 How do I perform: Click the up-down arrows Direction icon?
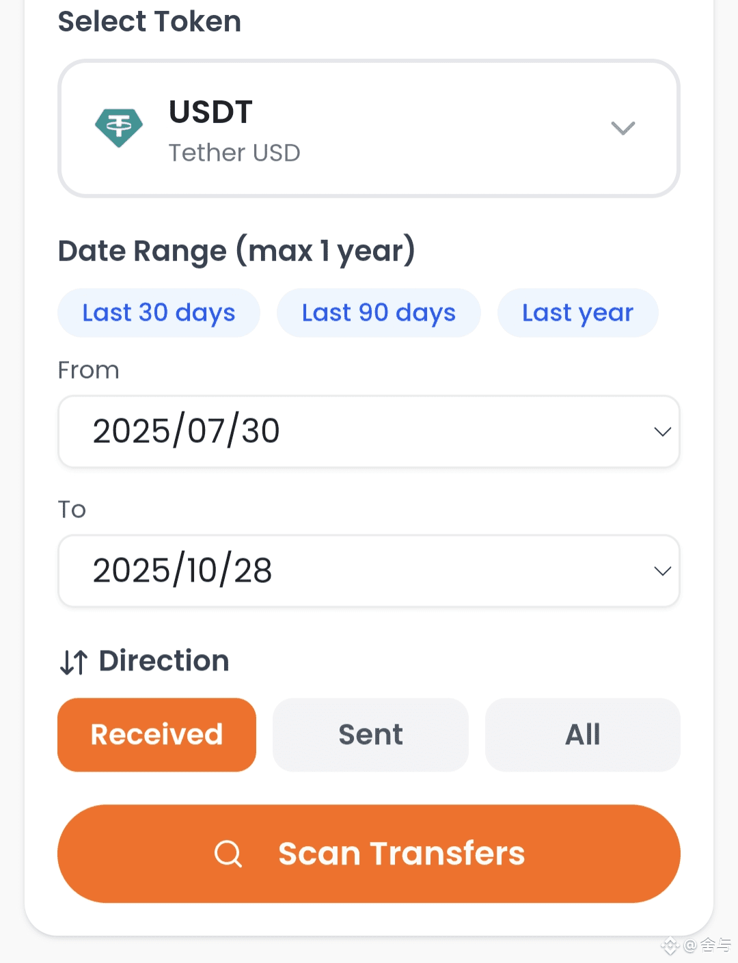point(74,662)
